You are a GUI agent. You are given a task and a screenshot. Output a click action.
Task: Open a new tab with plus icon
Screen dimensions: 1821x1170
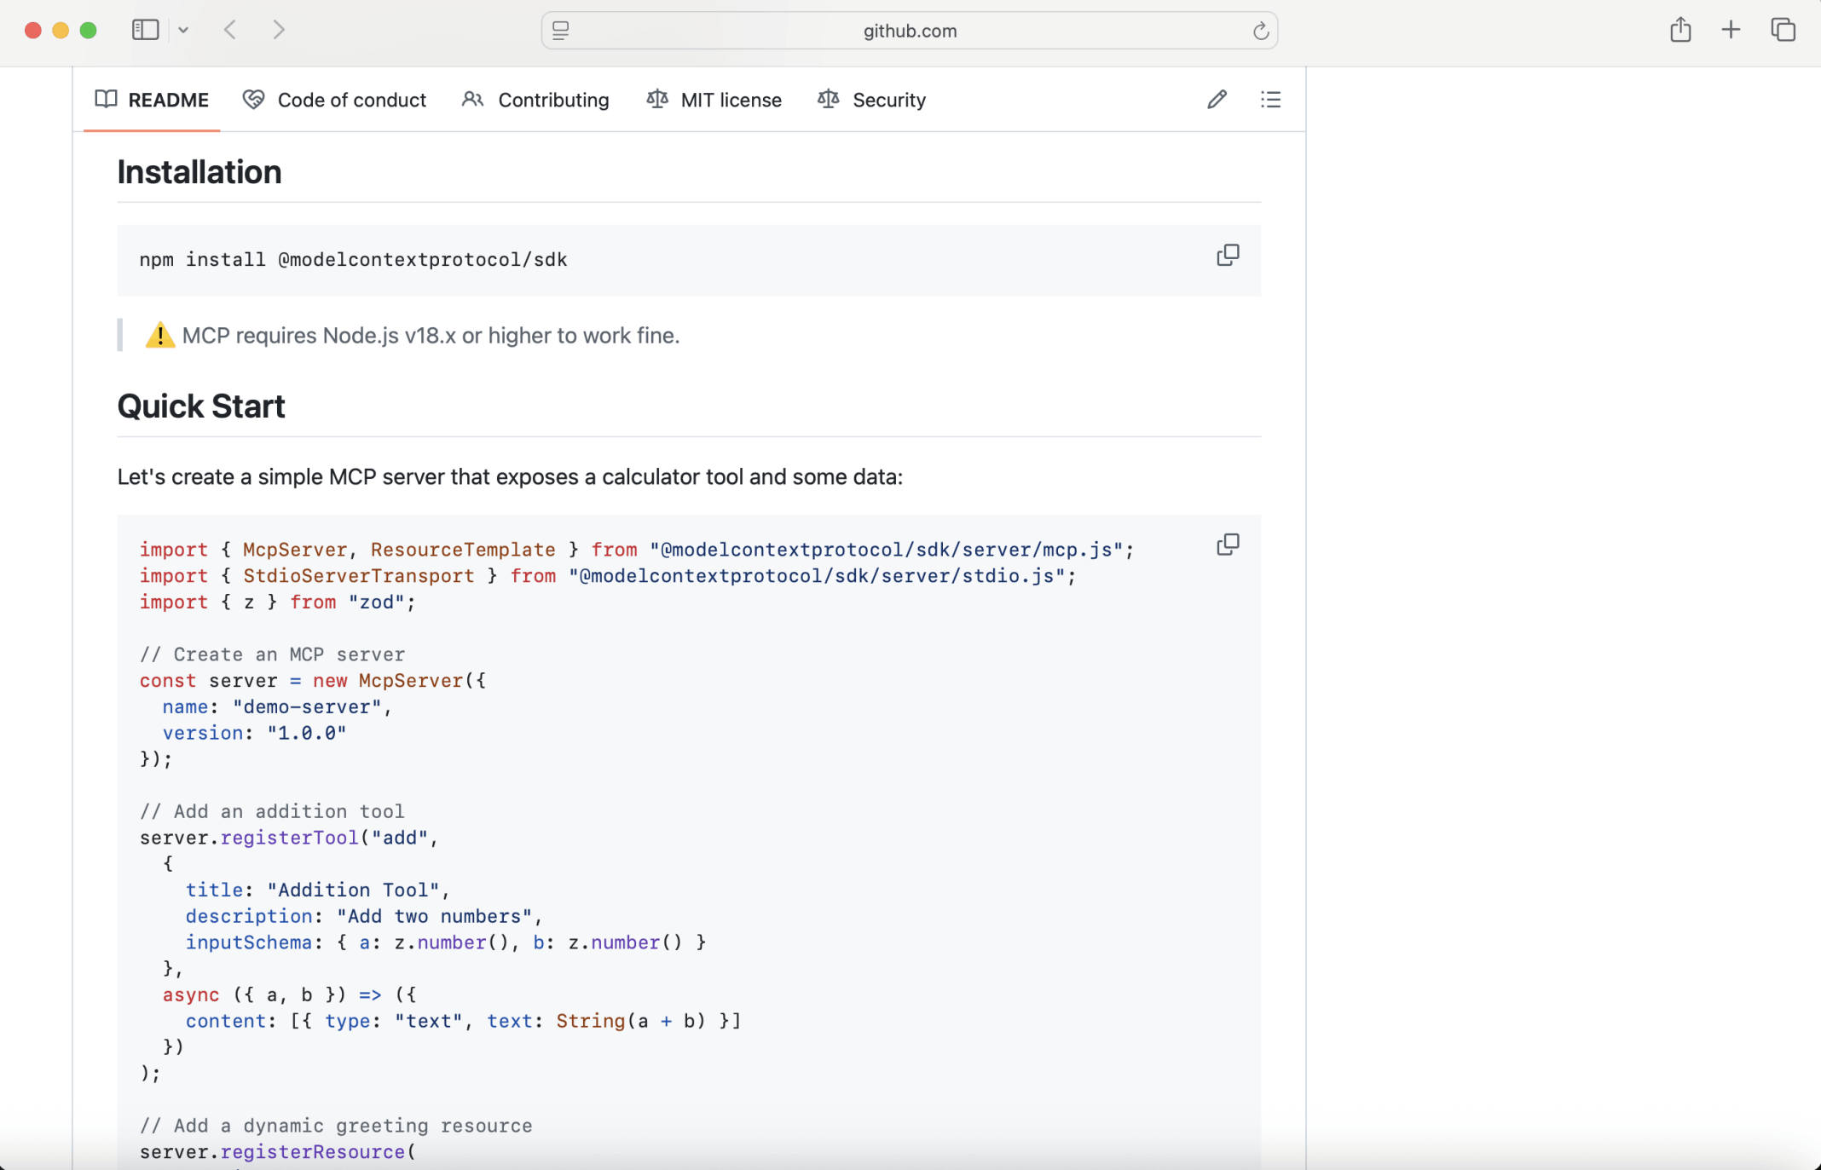pos(1731,30)
